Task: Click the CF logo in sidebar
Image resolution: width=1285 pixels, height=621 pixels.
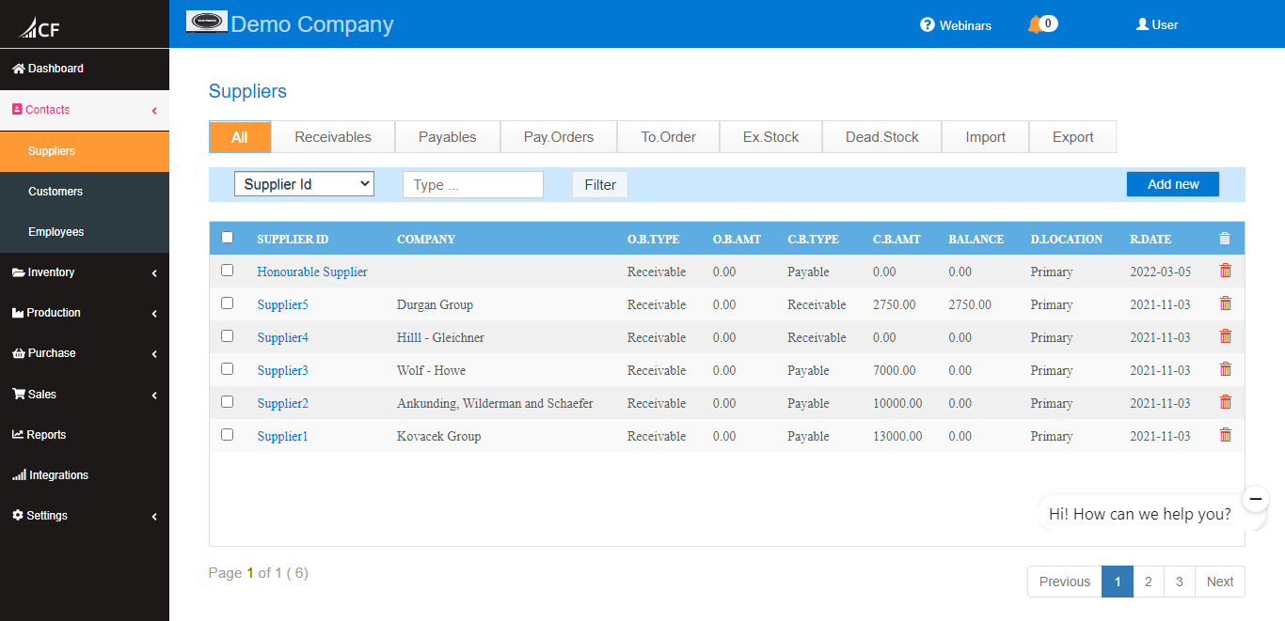Action: (x=40, y=27)
